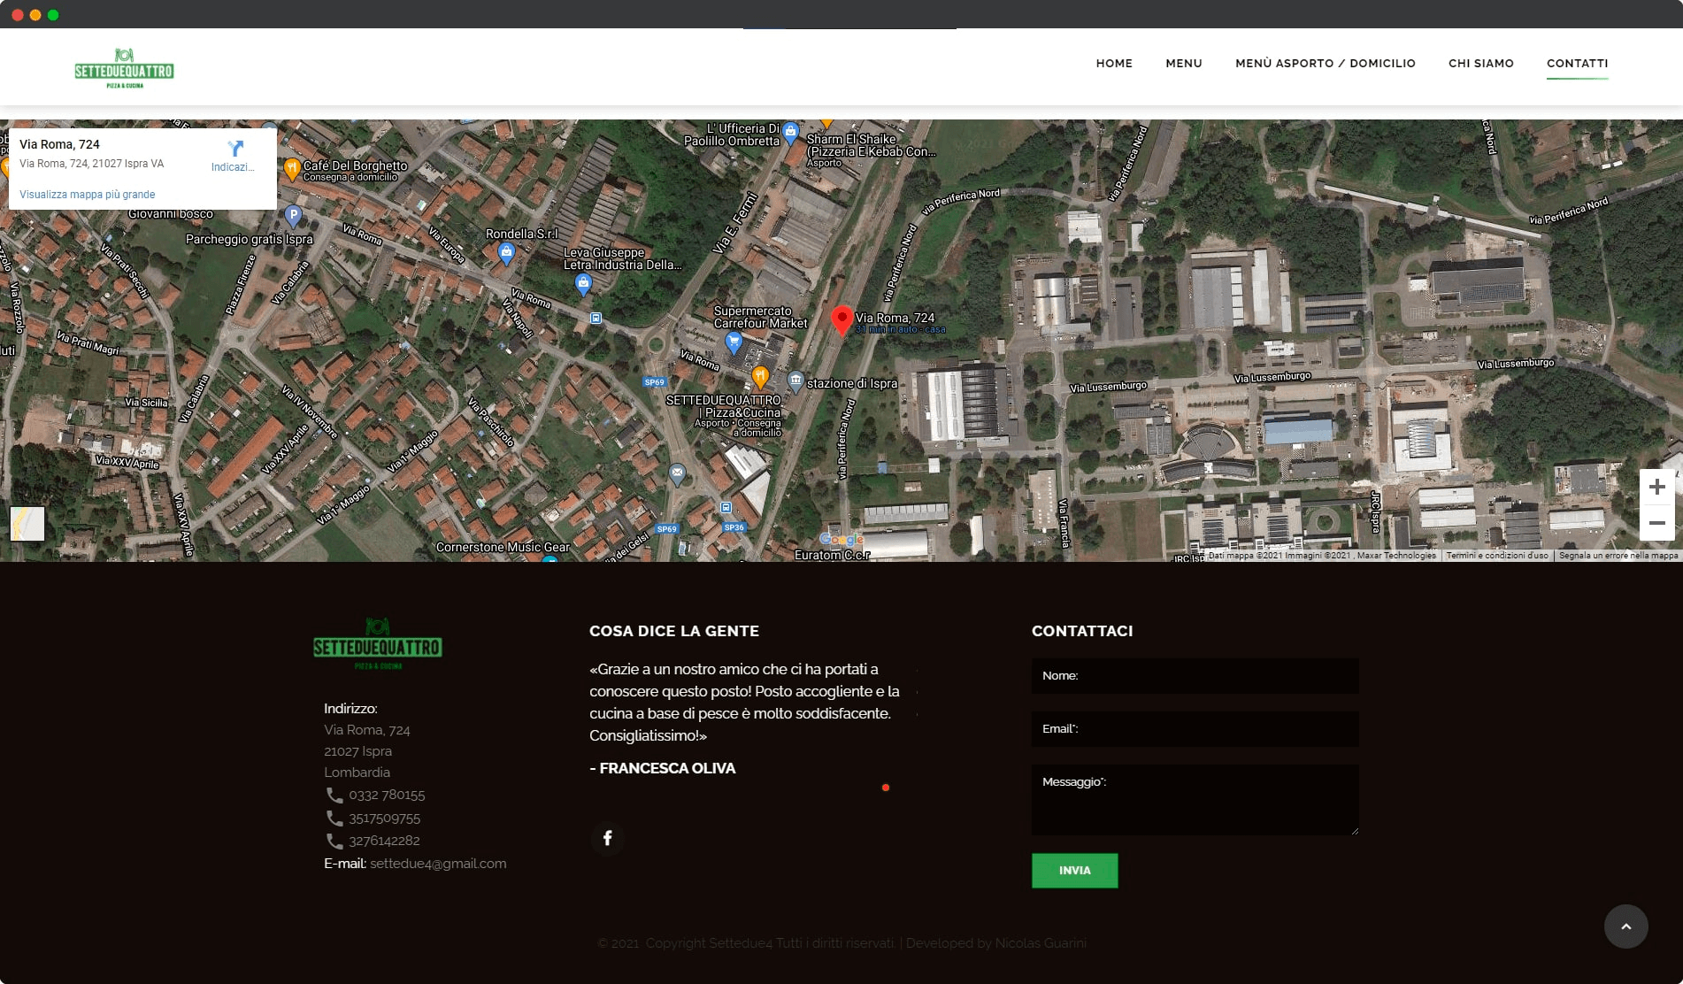Viewport: 1683px width, 984px height.
Task: Focus the Email input field
Action: pos(1195,729)
